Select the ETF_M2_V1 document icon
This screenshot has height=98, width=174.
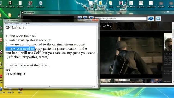point(131,4)
